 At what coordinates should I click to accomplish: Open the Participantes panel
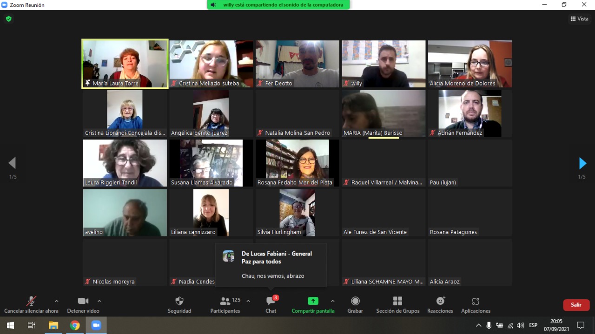pyautogui.click(x=225, y=301)
